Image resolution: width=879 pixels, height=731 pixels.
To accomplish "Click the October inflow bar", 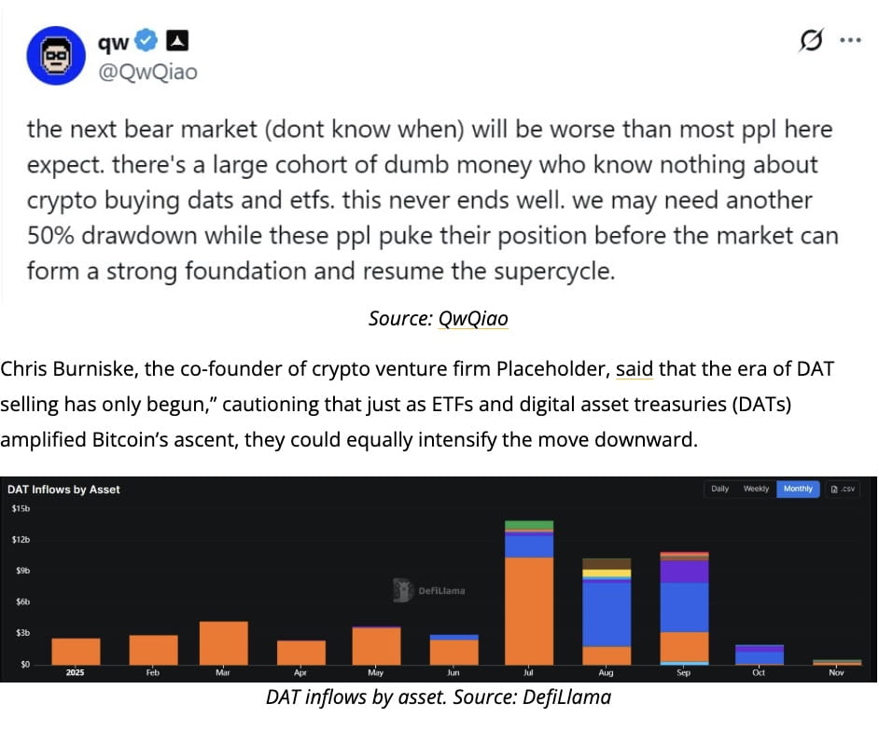I will coord(760,655).
